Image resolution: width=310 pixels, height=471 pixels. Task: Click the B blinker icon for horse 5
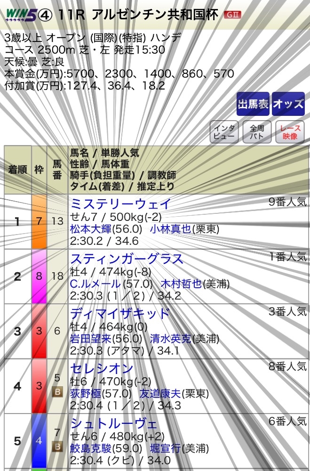(x=57, y=390)
